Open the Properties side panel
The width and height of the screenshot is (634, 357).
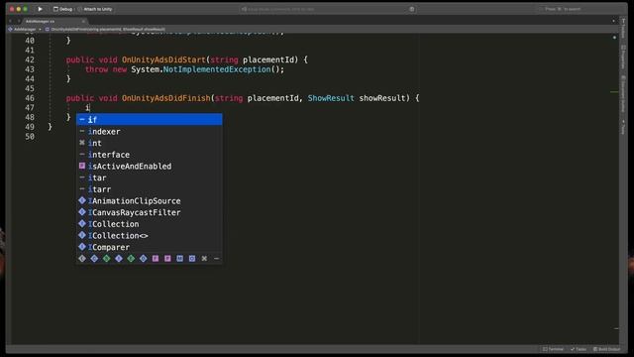(623, 58)
